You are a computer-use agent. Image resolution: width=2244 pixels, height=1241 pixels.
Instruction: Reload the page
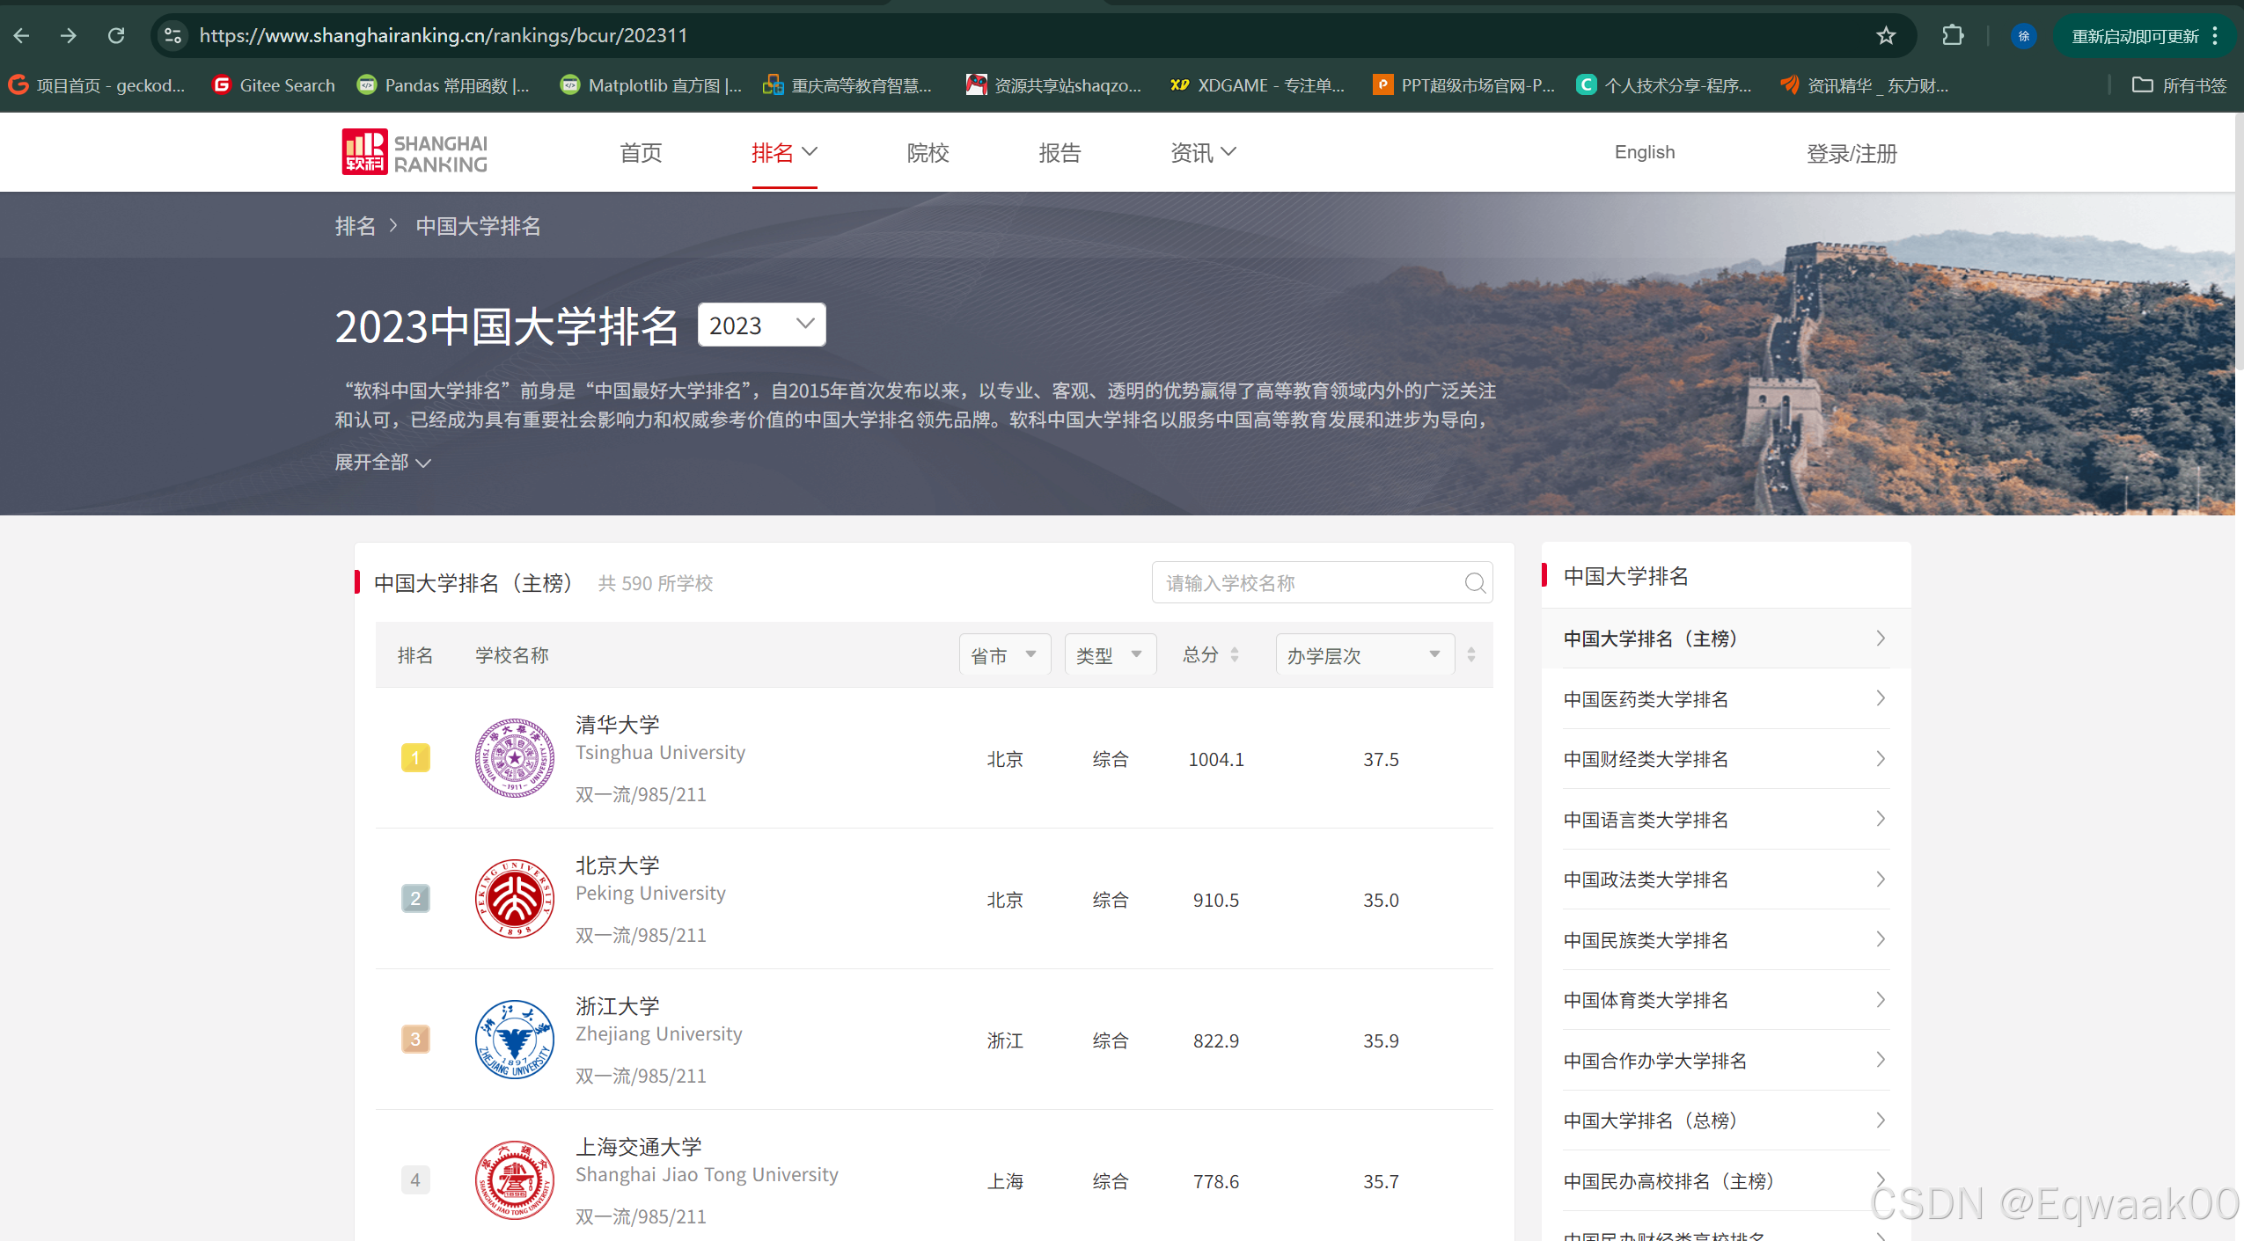point(116,36)
